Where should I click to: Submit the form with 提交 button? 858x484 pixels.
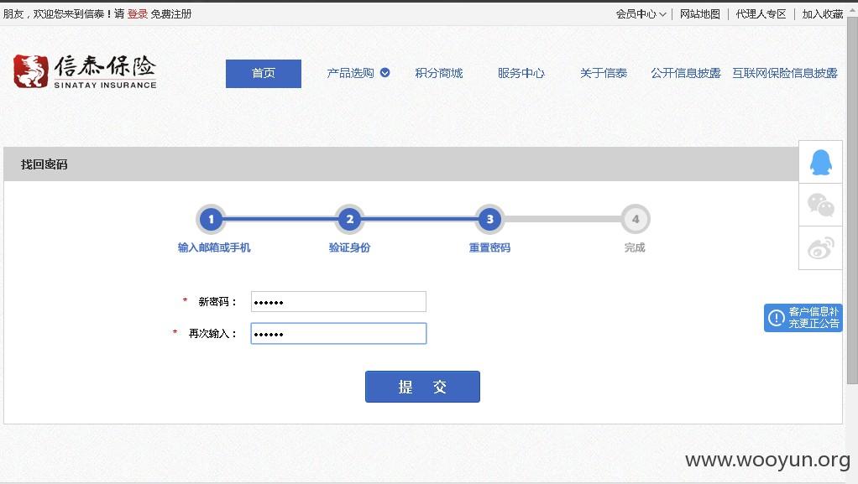pos(422,387)
